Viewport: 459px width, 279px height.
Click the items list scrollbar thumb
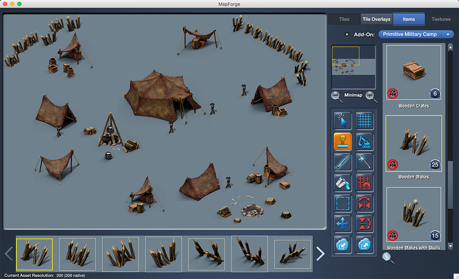450,185
